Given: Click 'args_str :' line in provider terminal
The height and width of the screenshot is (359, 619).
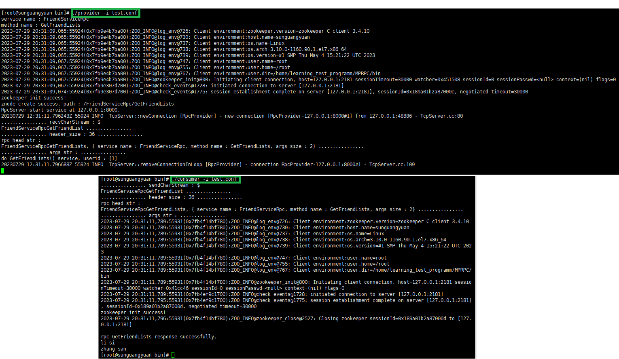Looking at the screenshot, I should (x=64, y=152).
